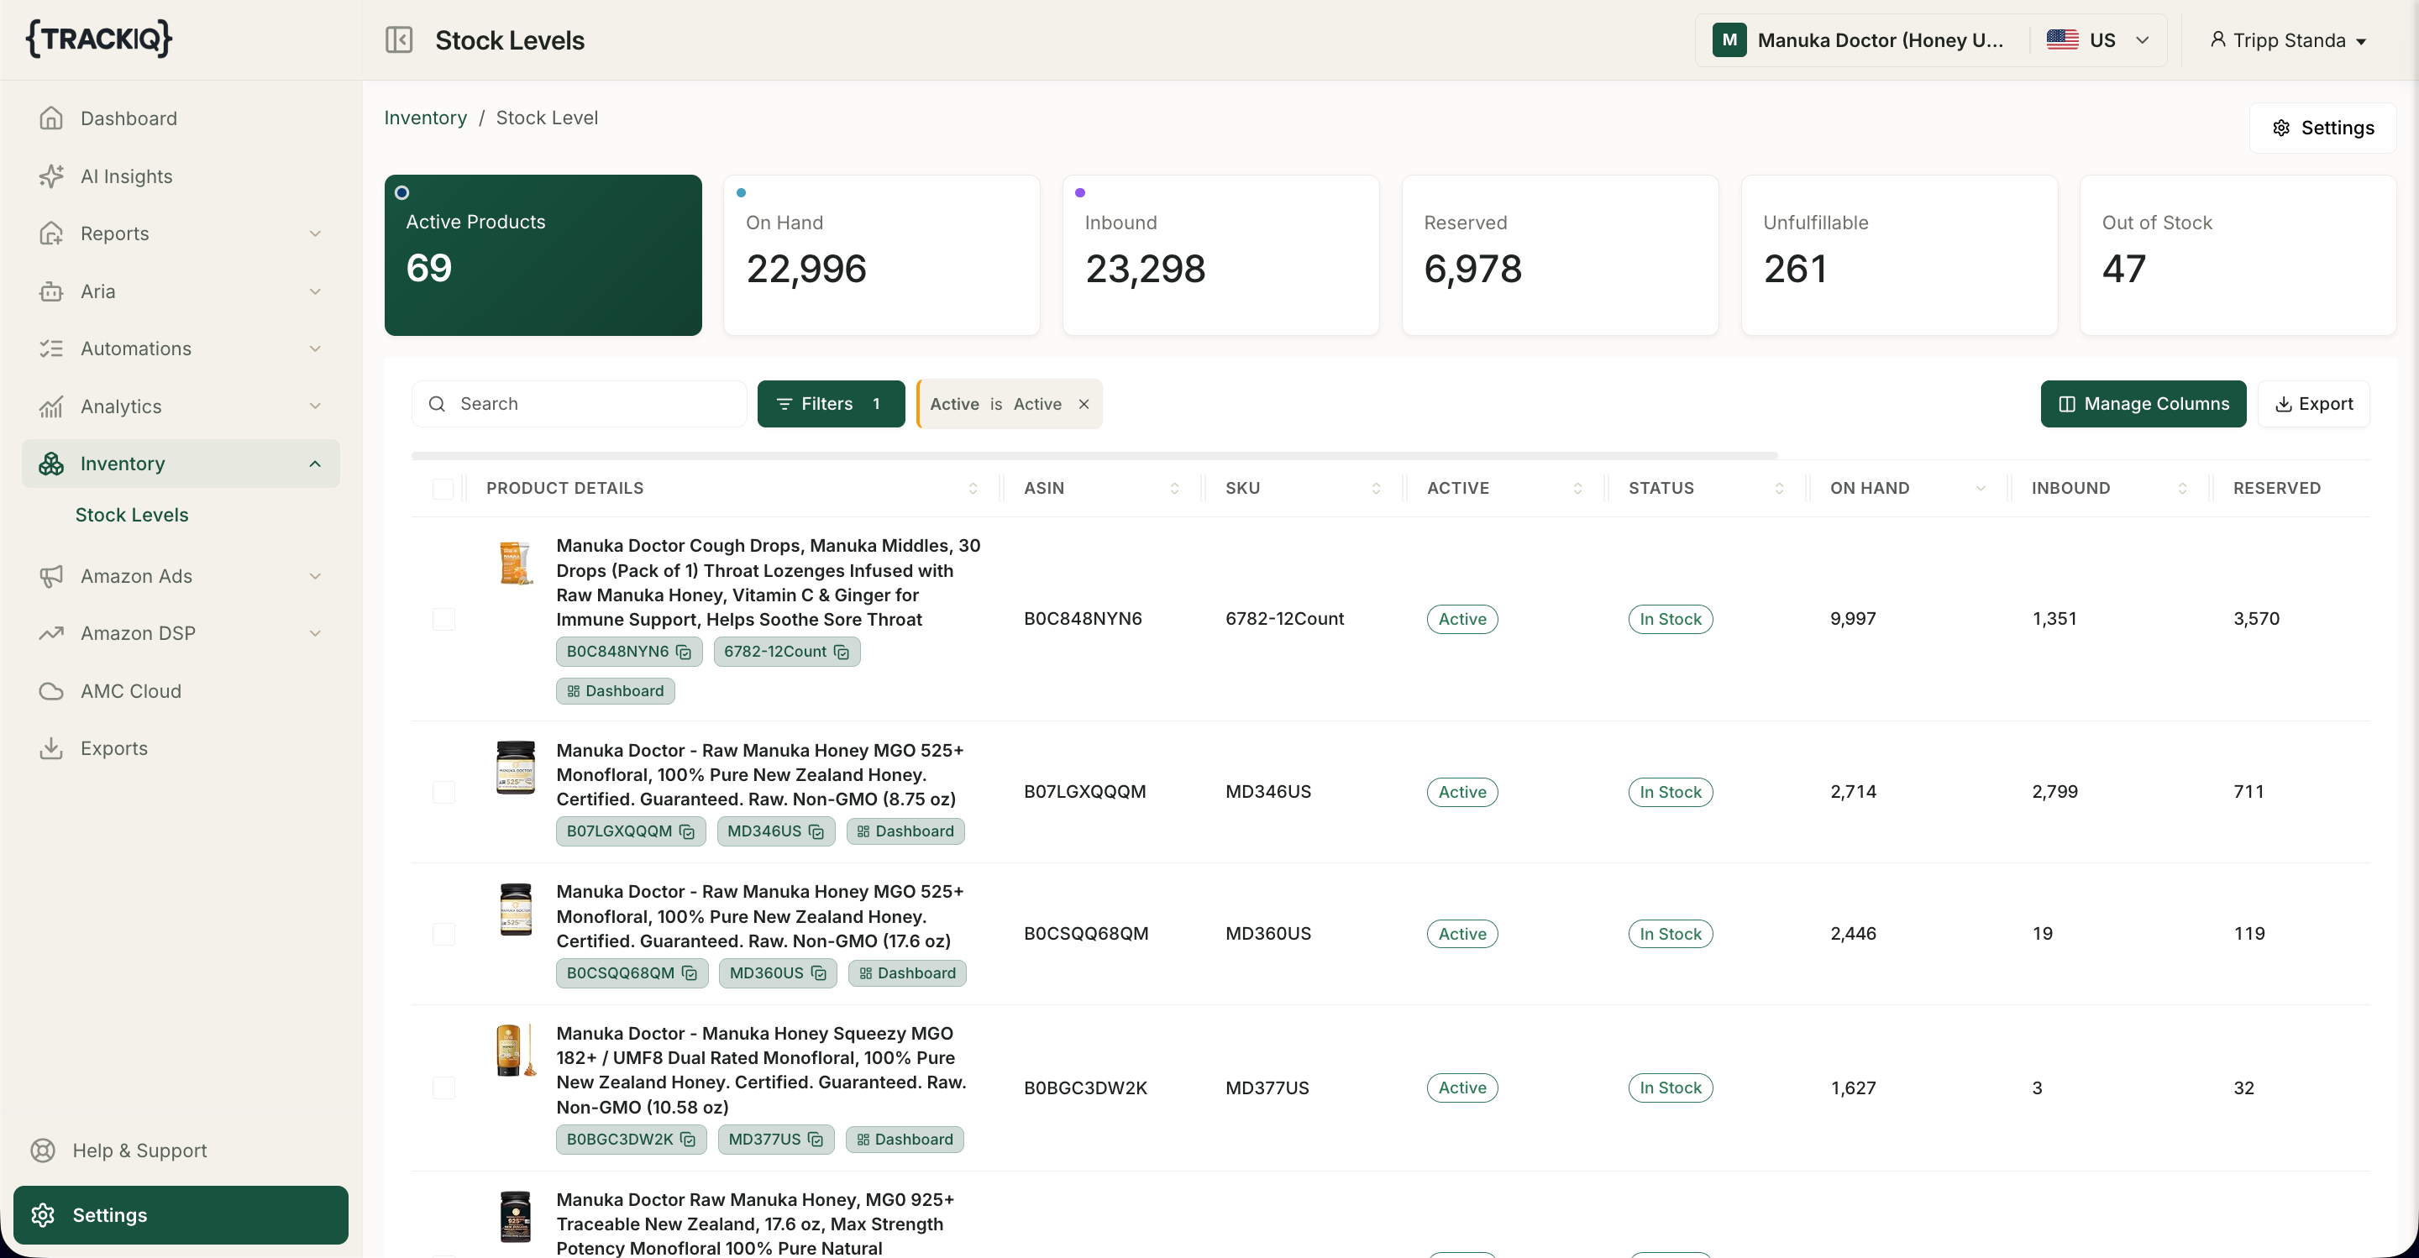Collapse the Inventory submenu chevron
The height and width of the screenshot is (1258, 2419).
tap(316, 464)
